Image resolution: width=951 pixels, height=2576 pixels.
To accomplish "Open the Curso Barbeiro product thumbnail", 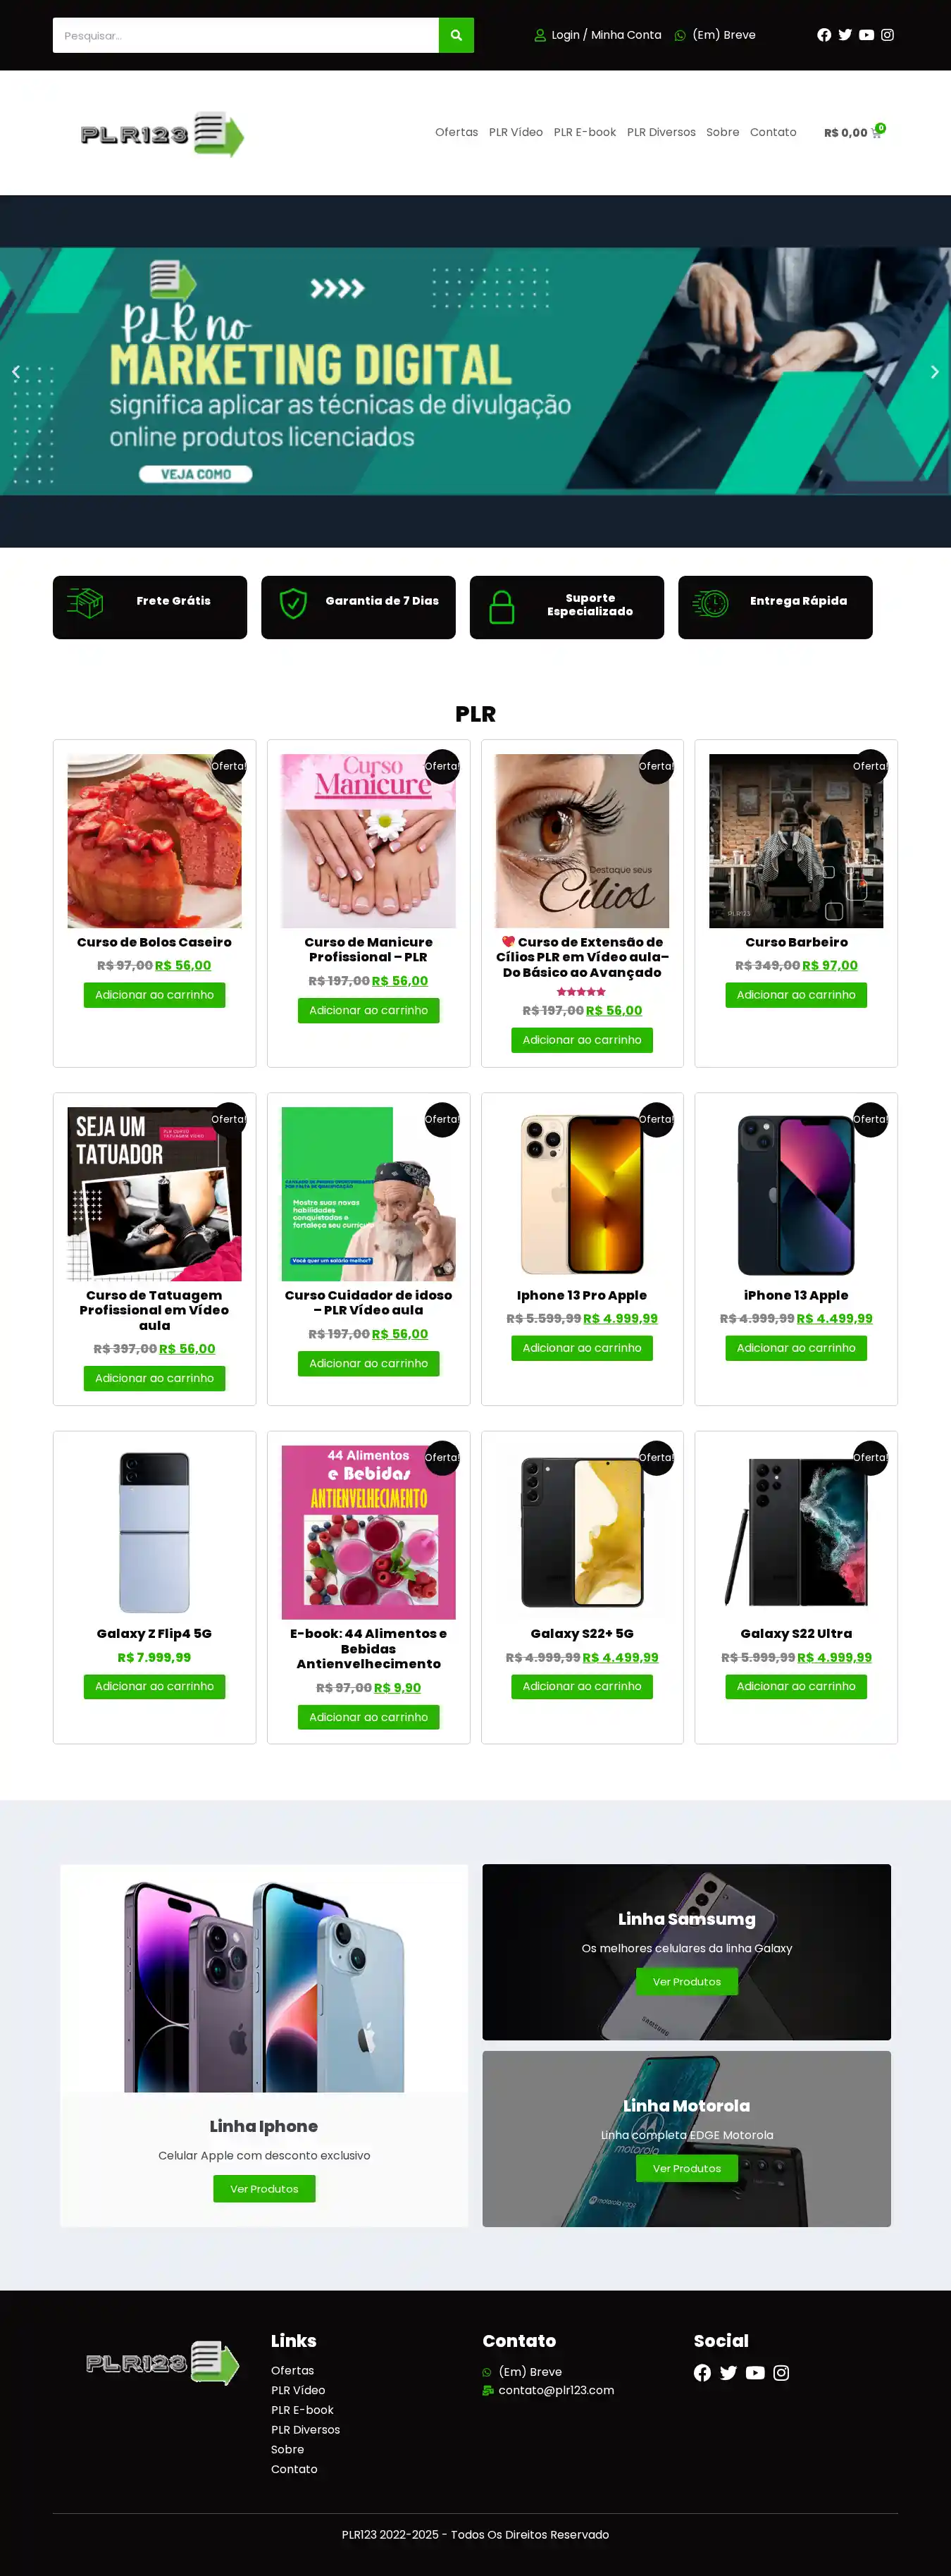I will coord(796,841).
